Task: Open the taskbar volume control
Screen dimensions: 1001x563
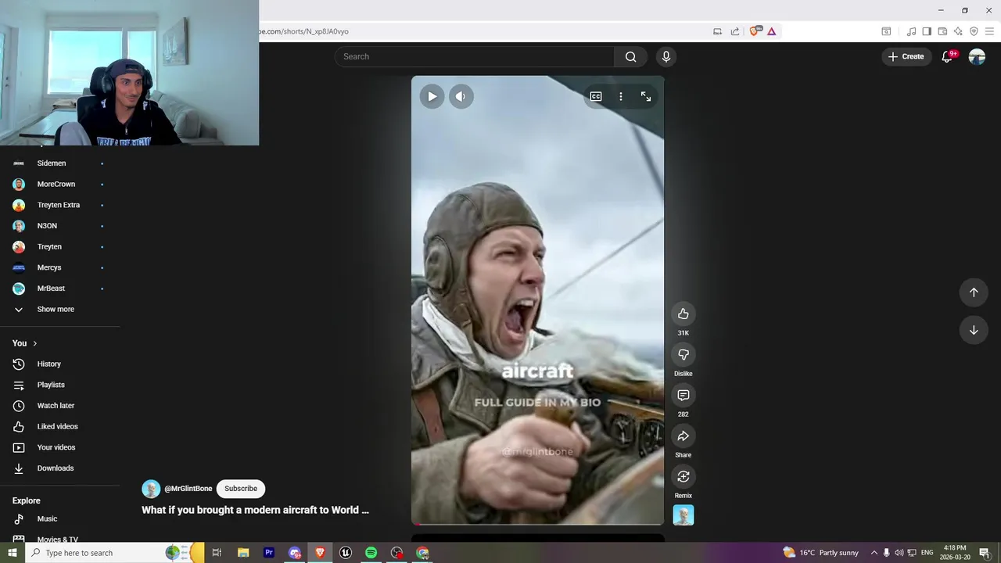Action: [899, 553]
